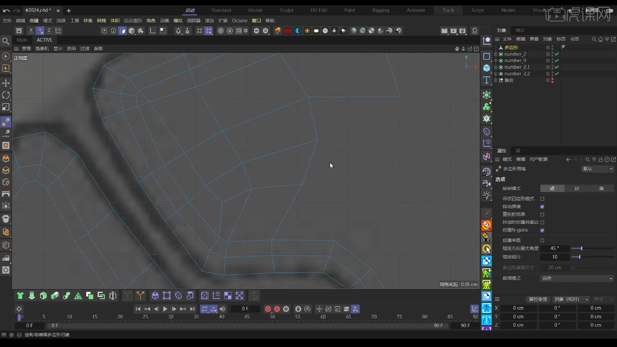
Task: Click the current frame field 0 F
Action: [245, 309]
